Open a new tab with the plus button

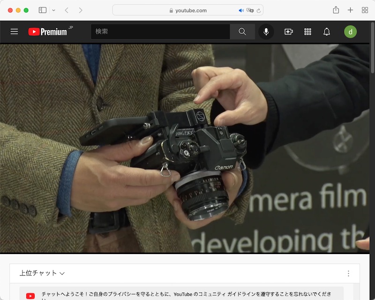(x=350, y=9)
